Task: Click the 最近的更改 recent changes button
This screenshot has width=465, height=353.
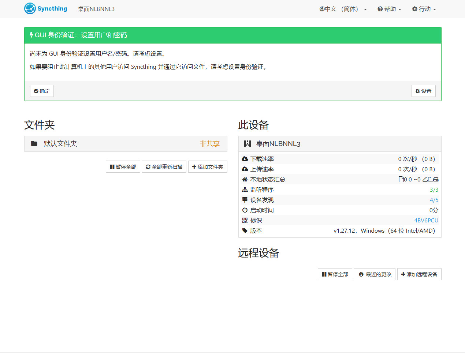Action: click(x=375, y=274)
